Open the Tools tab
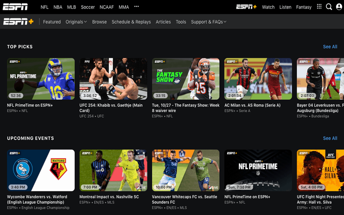Image resolution: width=344 pixels, height=215 pixels. (181, 22)
